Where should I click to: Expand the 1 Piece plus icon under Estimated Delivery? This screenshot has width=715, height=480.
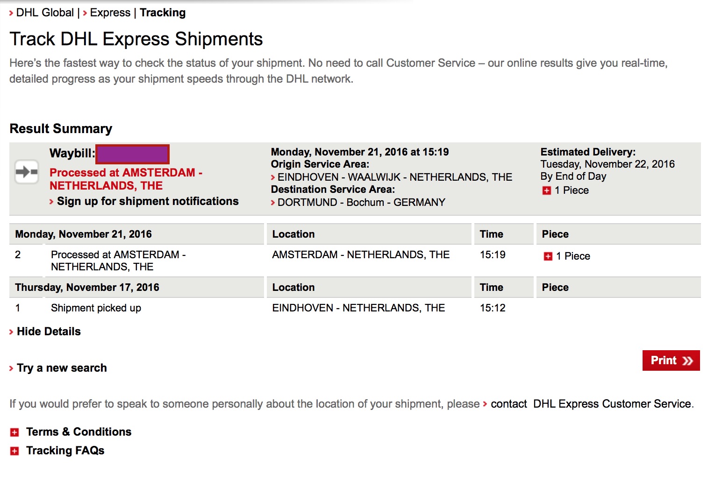(546, 191)
